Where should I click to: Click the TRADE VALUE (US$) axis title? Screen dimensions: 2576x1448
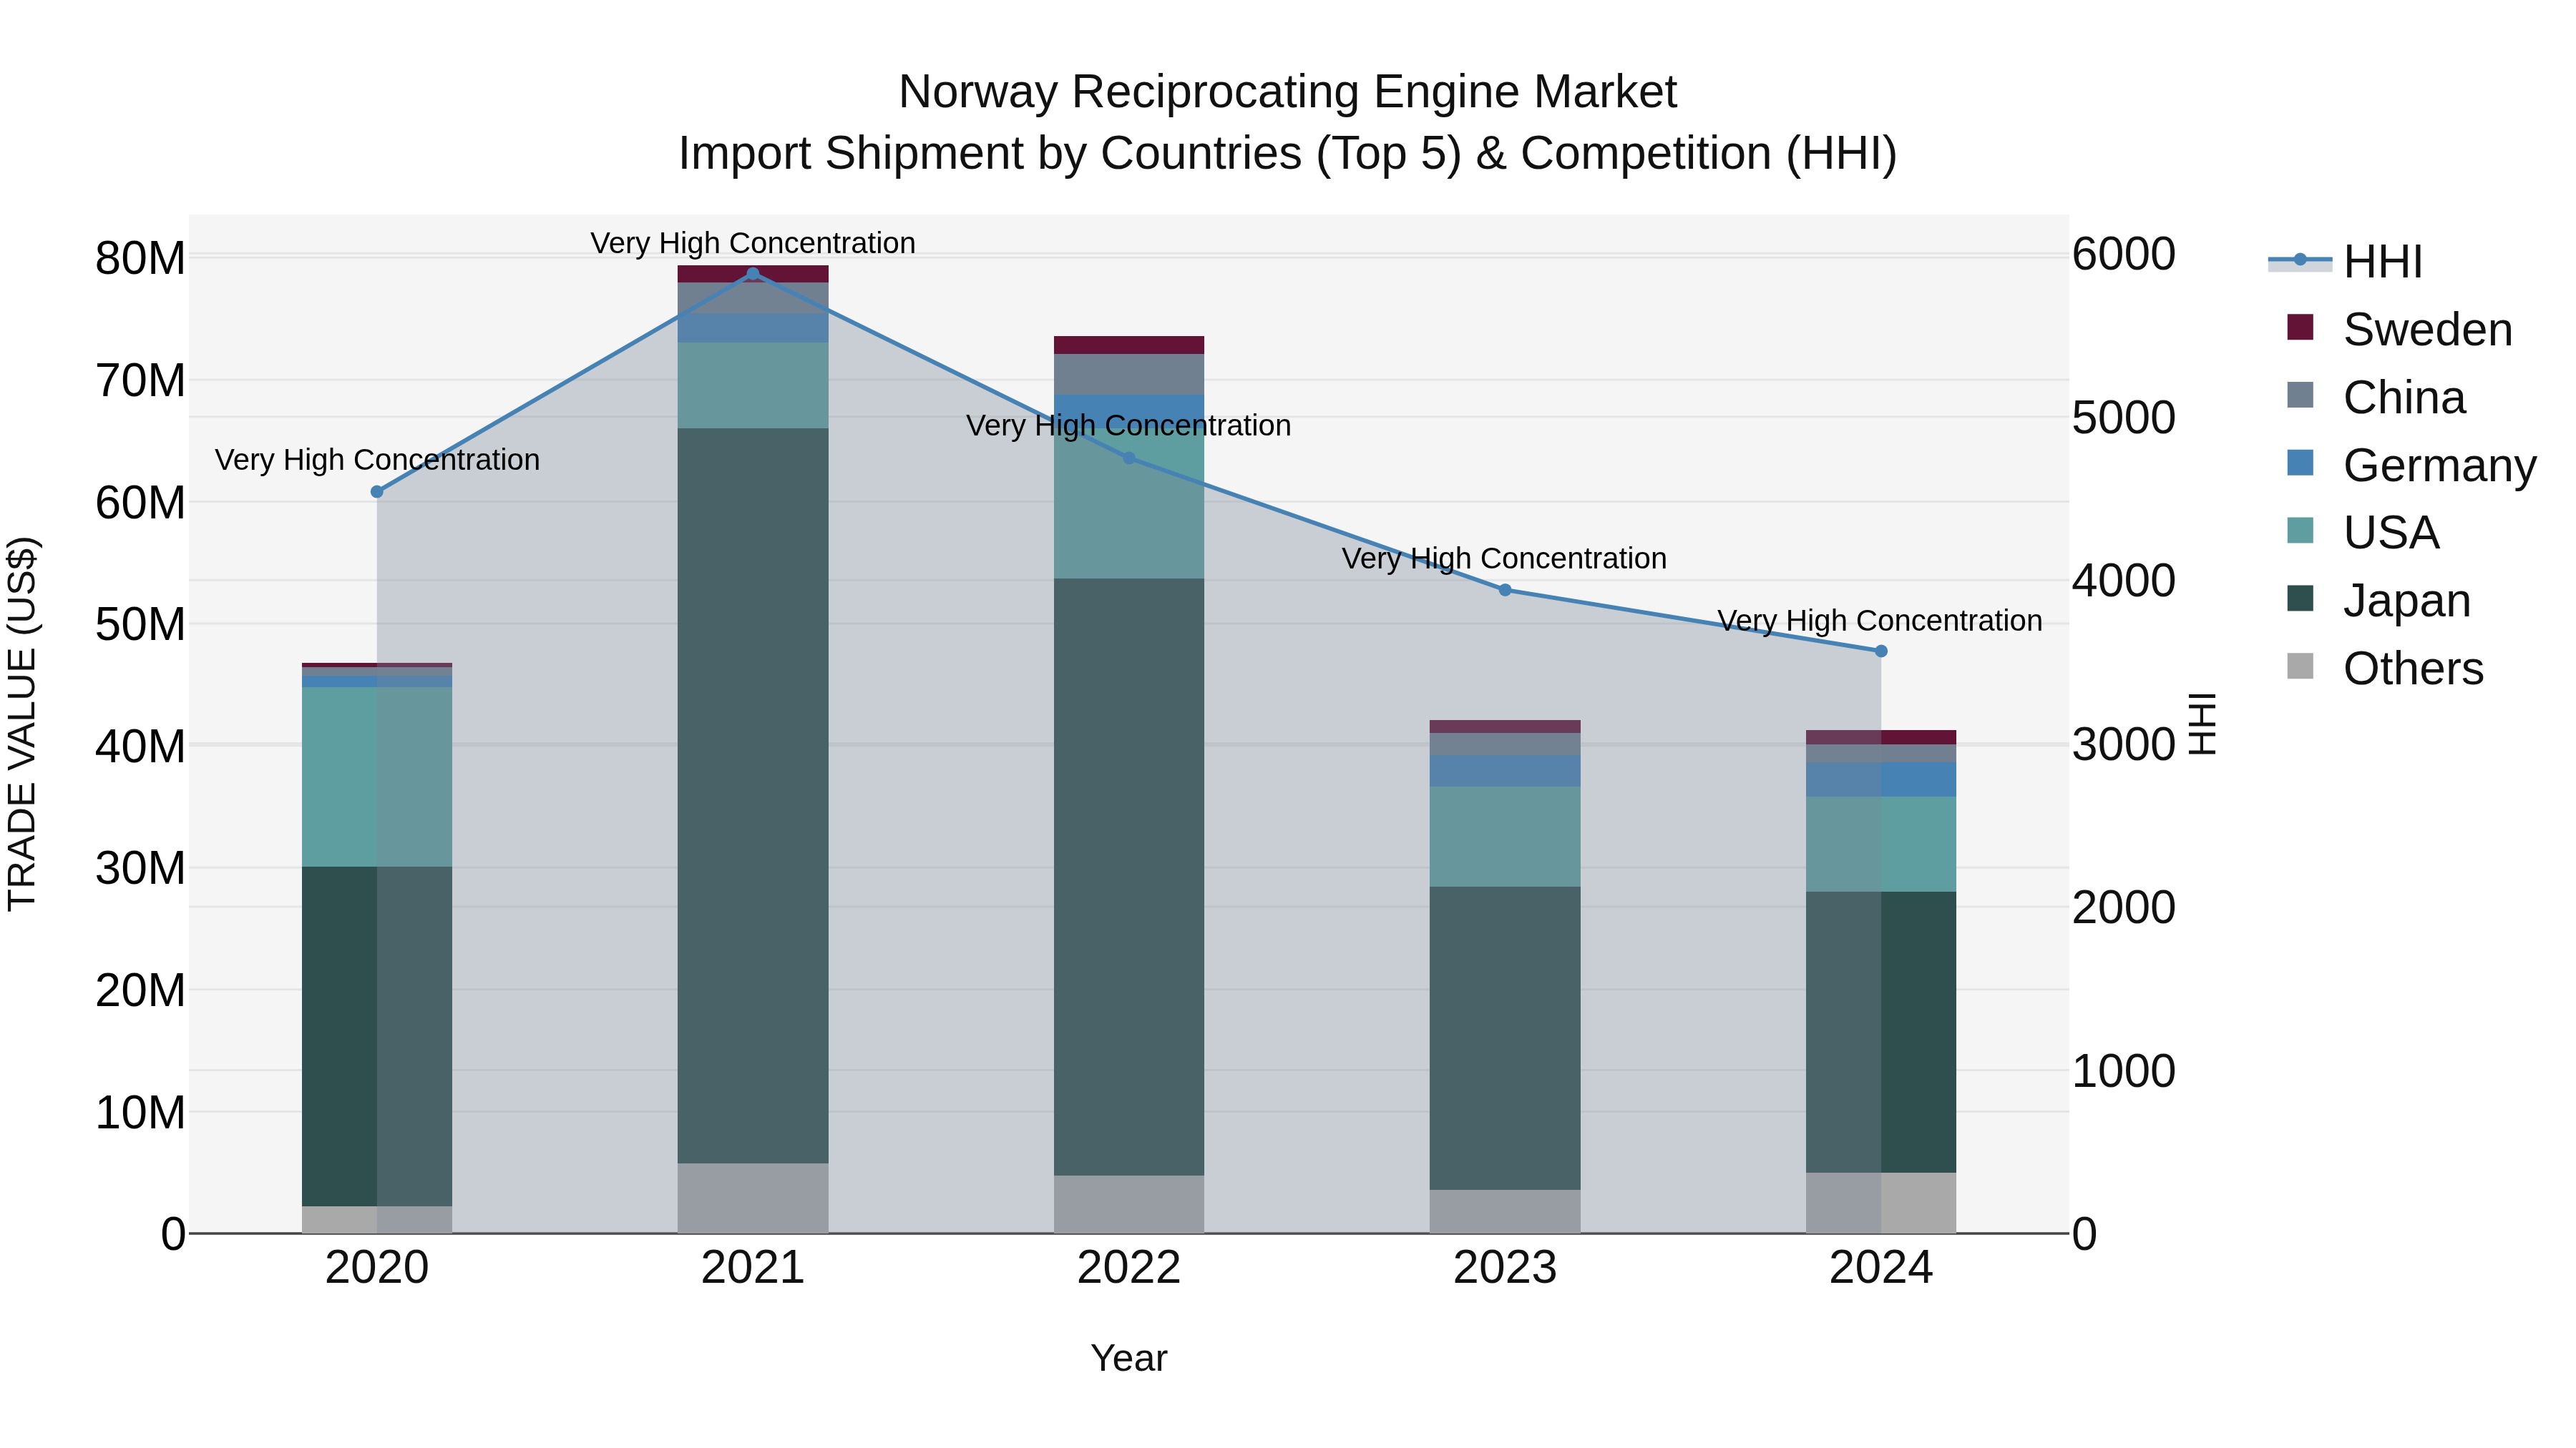[22, 724]
